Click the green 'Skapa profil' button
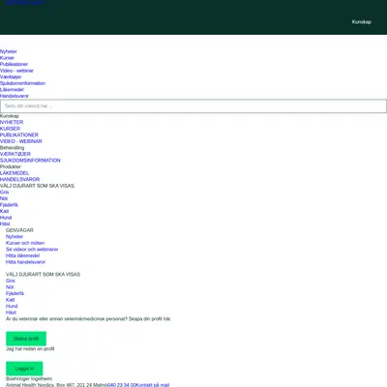This screenshot has height=387, width=387. 26,339
